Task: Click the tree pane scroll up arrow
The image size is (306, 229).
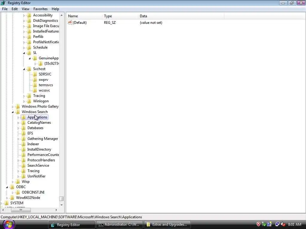Action: point(62,15)
